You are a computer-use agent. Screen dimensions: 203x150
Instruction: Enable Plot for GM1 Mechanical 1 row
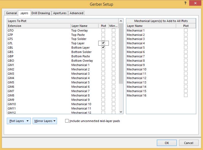tap(103, 65)
